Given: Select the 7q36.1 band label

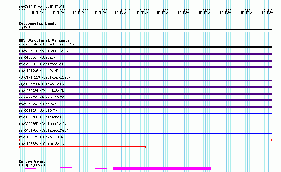Looking at the screenshot, I should click(x=25, y=27).
